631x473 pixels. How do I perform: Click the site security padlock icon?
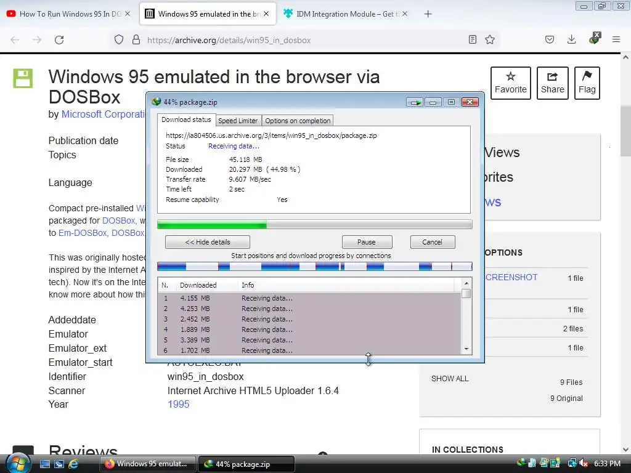point(136,40)
